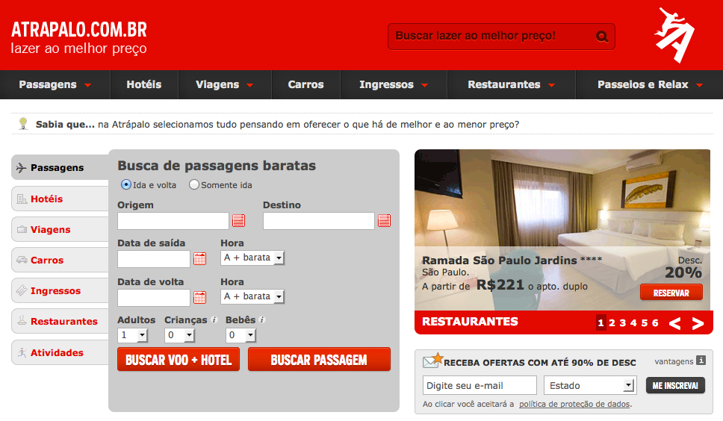Select the Somente ida radio option
The height and width of the screenshot is (421, 723).
click(x=194, y=184)
